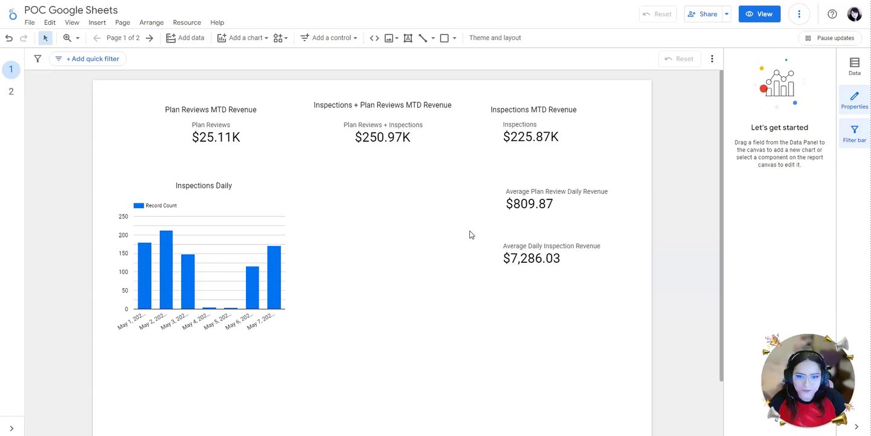Click the Add quick filter chip
The height and width of the screenshot is (436, 871).
click(88, 59)
